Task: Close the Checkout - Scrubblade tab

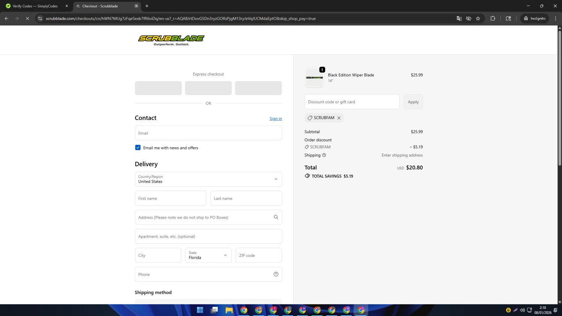Action: point(136,6)
